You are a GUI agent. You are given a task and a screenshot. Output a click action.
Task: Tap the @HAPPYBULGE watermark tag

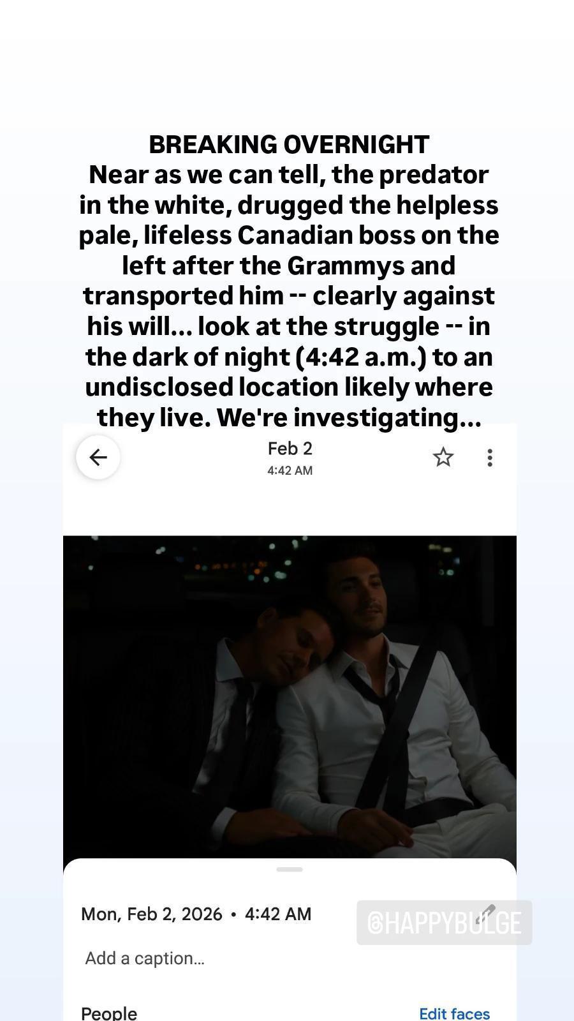tap(445, 923)
